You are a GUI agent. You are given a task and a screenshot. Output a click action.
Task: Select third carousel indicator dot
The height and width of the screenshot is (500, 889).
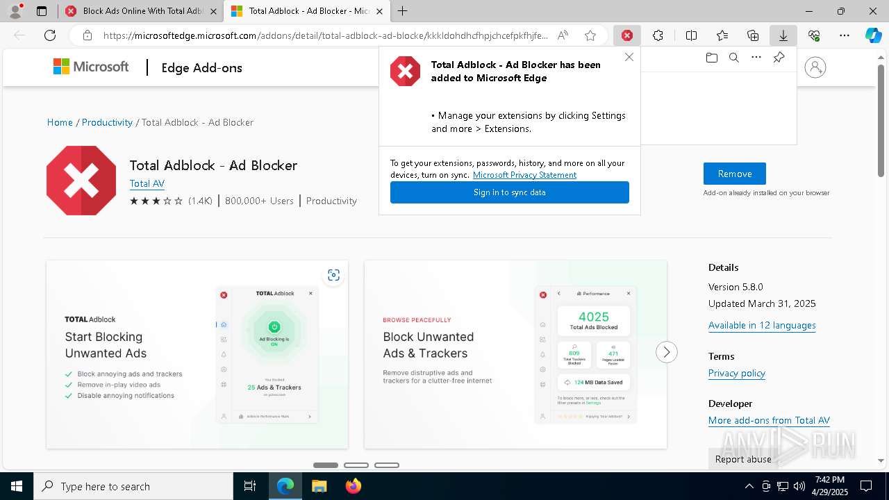[x=387, y=465]
